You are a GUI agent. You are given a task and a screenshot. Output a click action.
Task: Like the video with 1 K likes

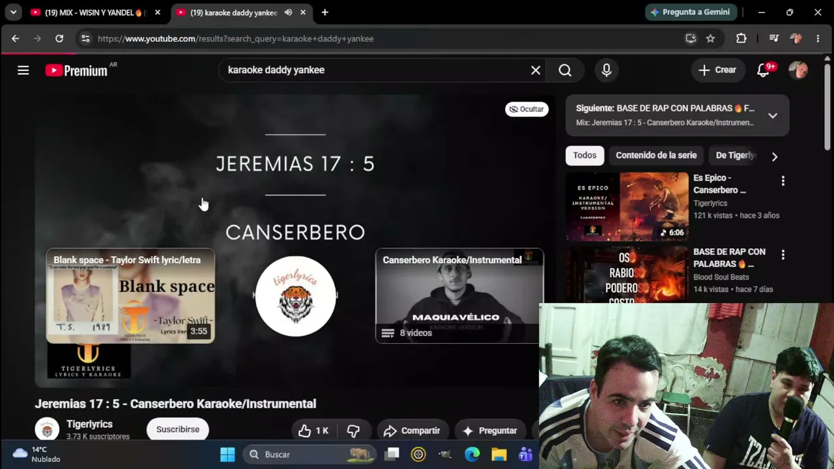313,431
